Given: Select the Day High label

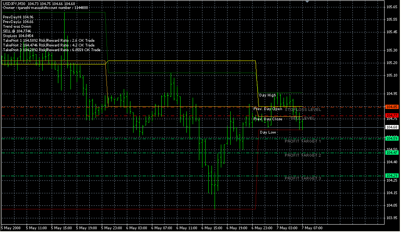Looking at the screenshot, I should tap(267, 95).
